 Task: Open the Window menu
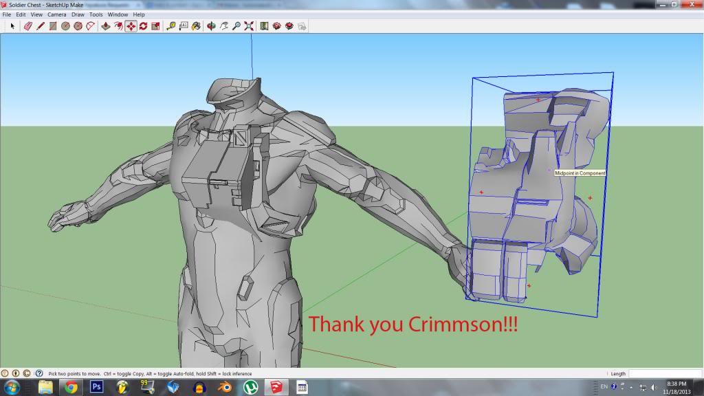pos(118,14)
